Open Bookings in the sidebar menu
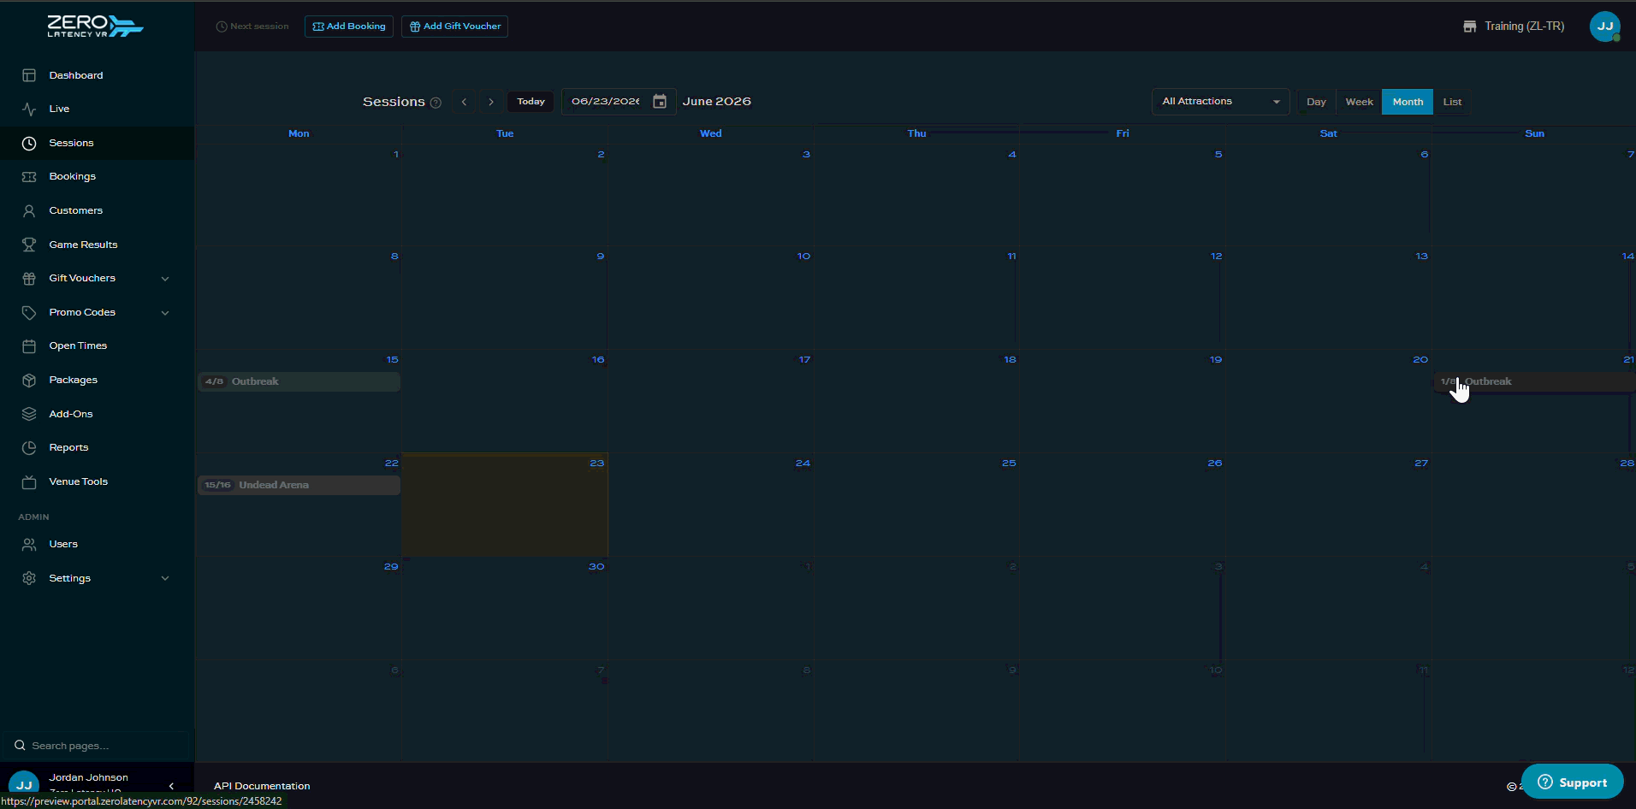Viewport: 1636px width, 809px height. (x=97, y=176)
